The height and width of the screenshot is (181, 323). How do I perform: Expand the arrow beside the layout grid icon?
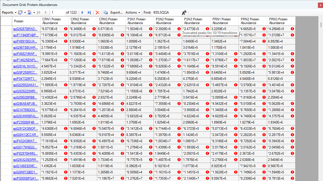[34, 12]
